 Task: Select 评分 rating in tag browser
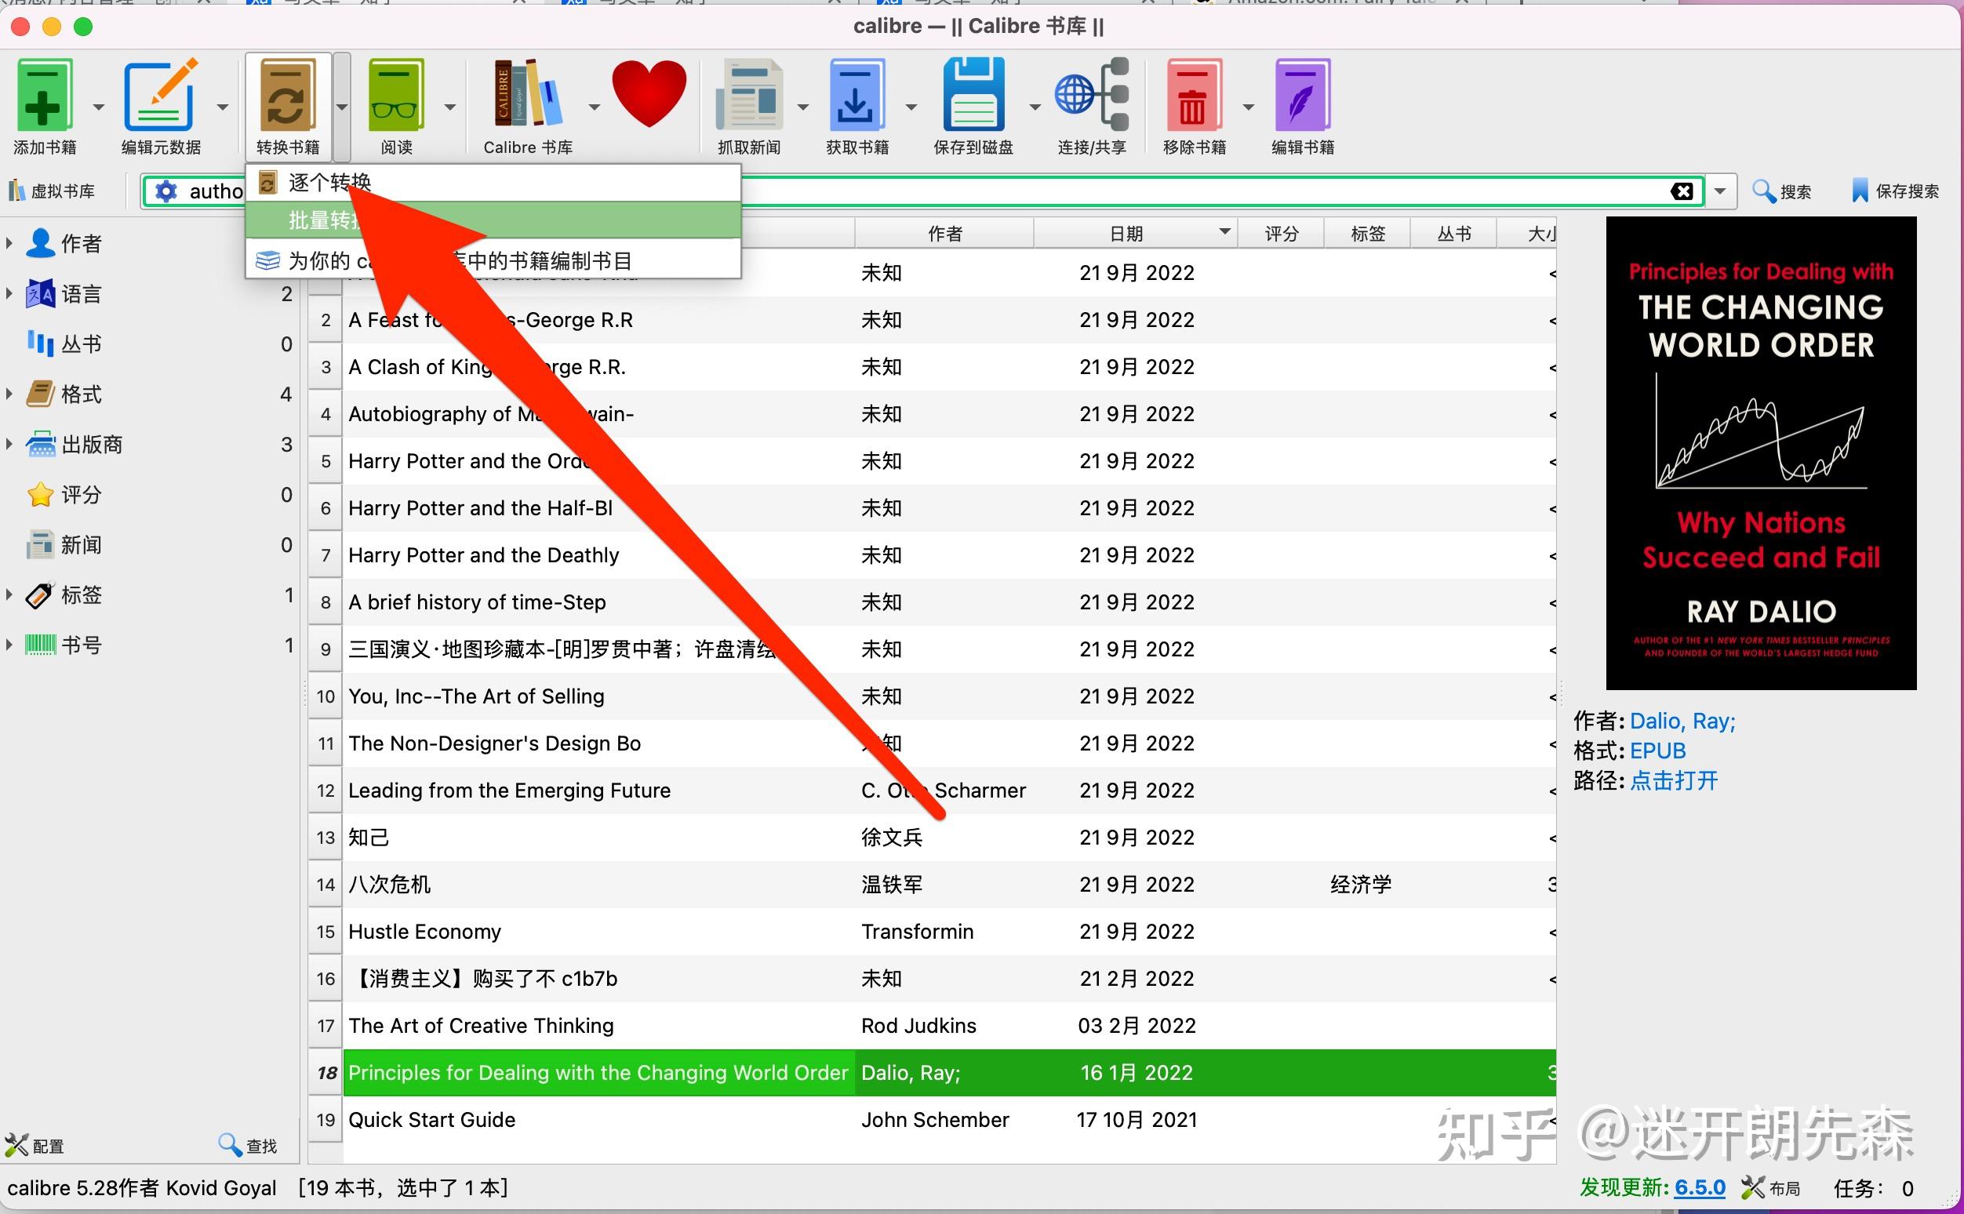(x=80, y=495)
